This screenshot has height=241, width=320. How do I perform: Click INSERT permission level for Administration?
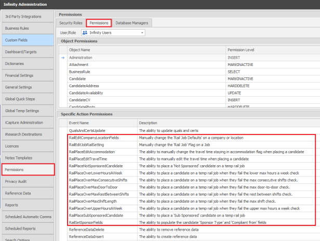pos(234,58)
